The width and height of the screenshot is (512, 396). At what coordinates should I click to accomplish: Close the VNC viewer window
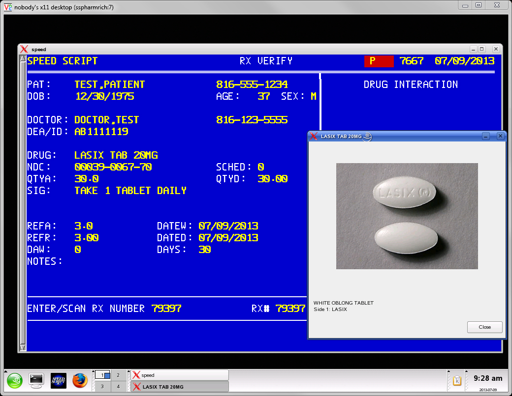[x=497, y=5]
